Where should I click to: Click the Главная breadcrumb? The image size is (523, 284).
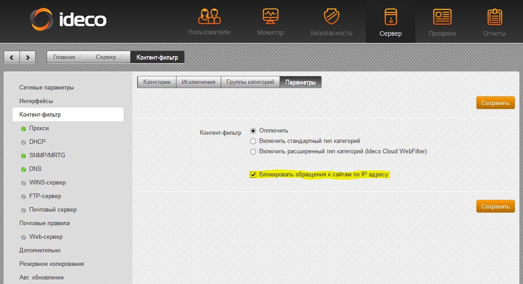click(64, 57)
